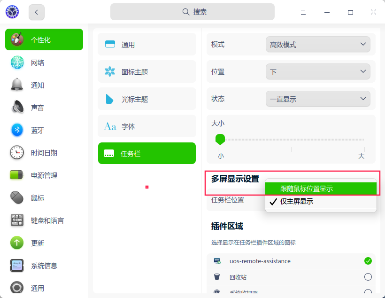Select the 声音 speaker icon
This screenshot has width=385, height=298.
coord(17,107)
